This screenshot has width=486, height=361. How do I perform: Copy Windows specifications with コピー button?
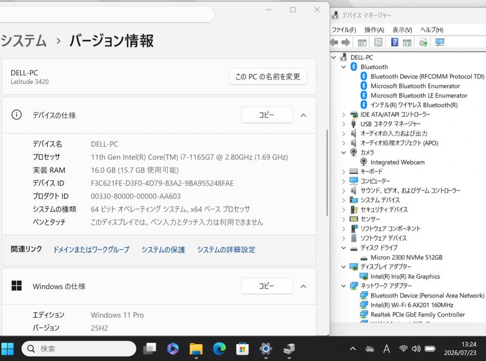266,286
